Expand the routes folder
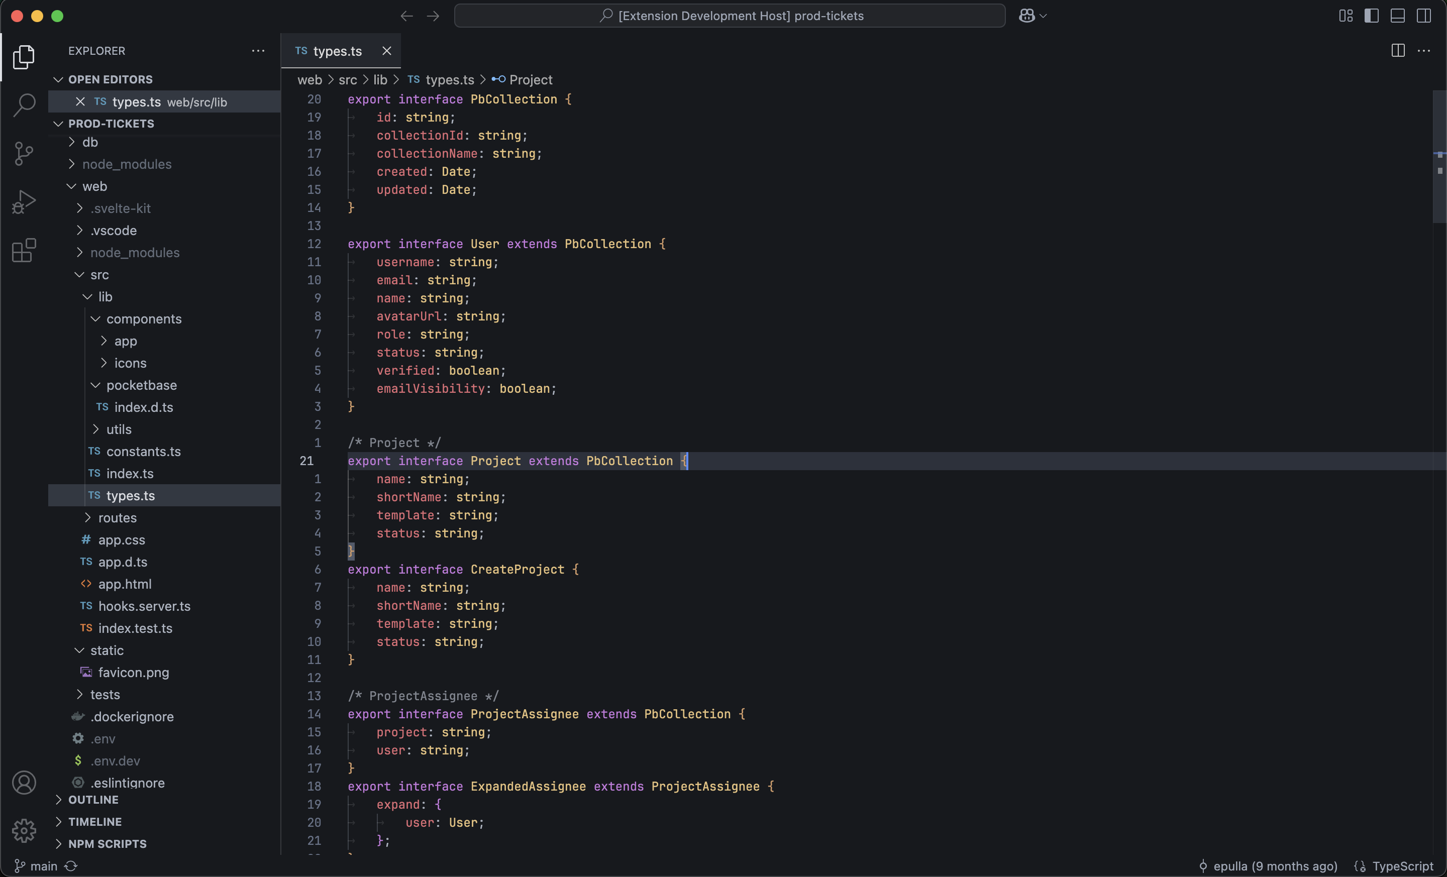Screen dimensions: 1447x877 (117, 518)
